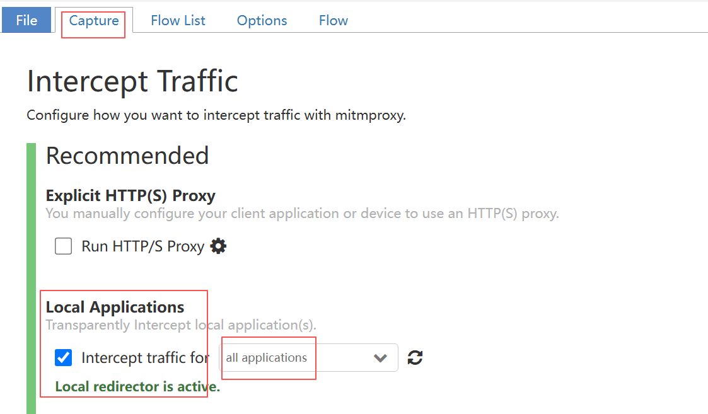Click the manually configure your client description
708x414 pixels.
click(302, 214)
